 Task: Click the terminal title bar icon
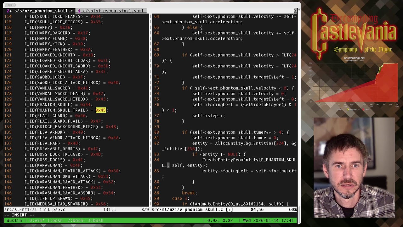pos(10,5)
